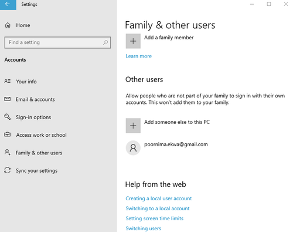Click the avatar icon for poornima.ekwa@gmail.com
293x232 pixels.
tap(133, 148)
